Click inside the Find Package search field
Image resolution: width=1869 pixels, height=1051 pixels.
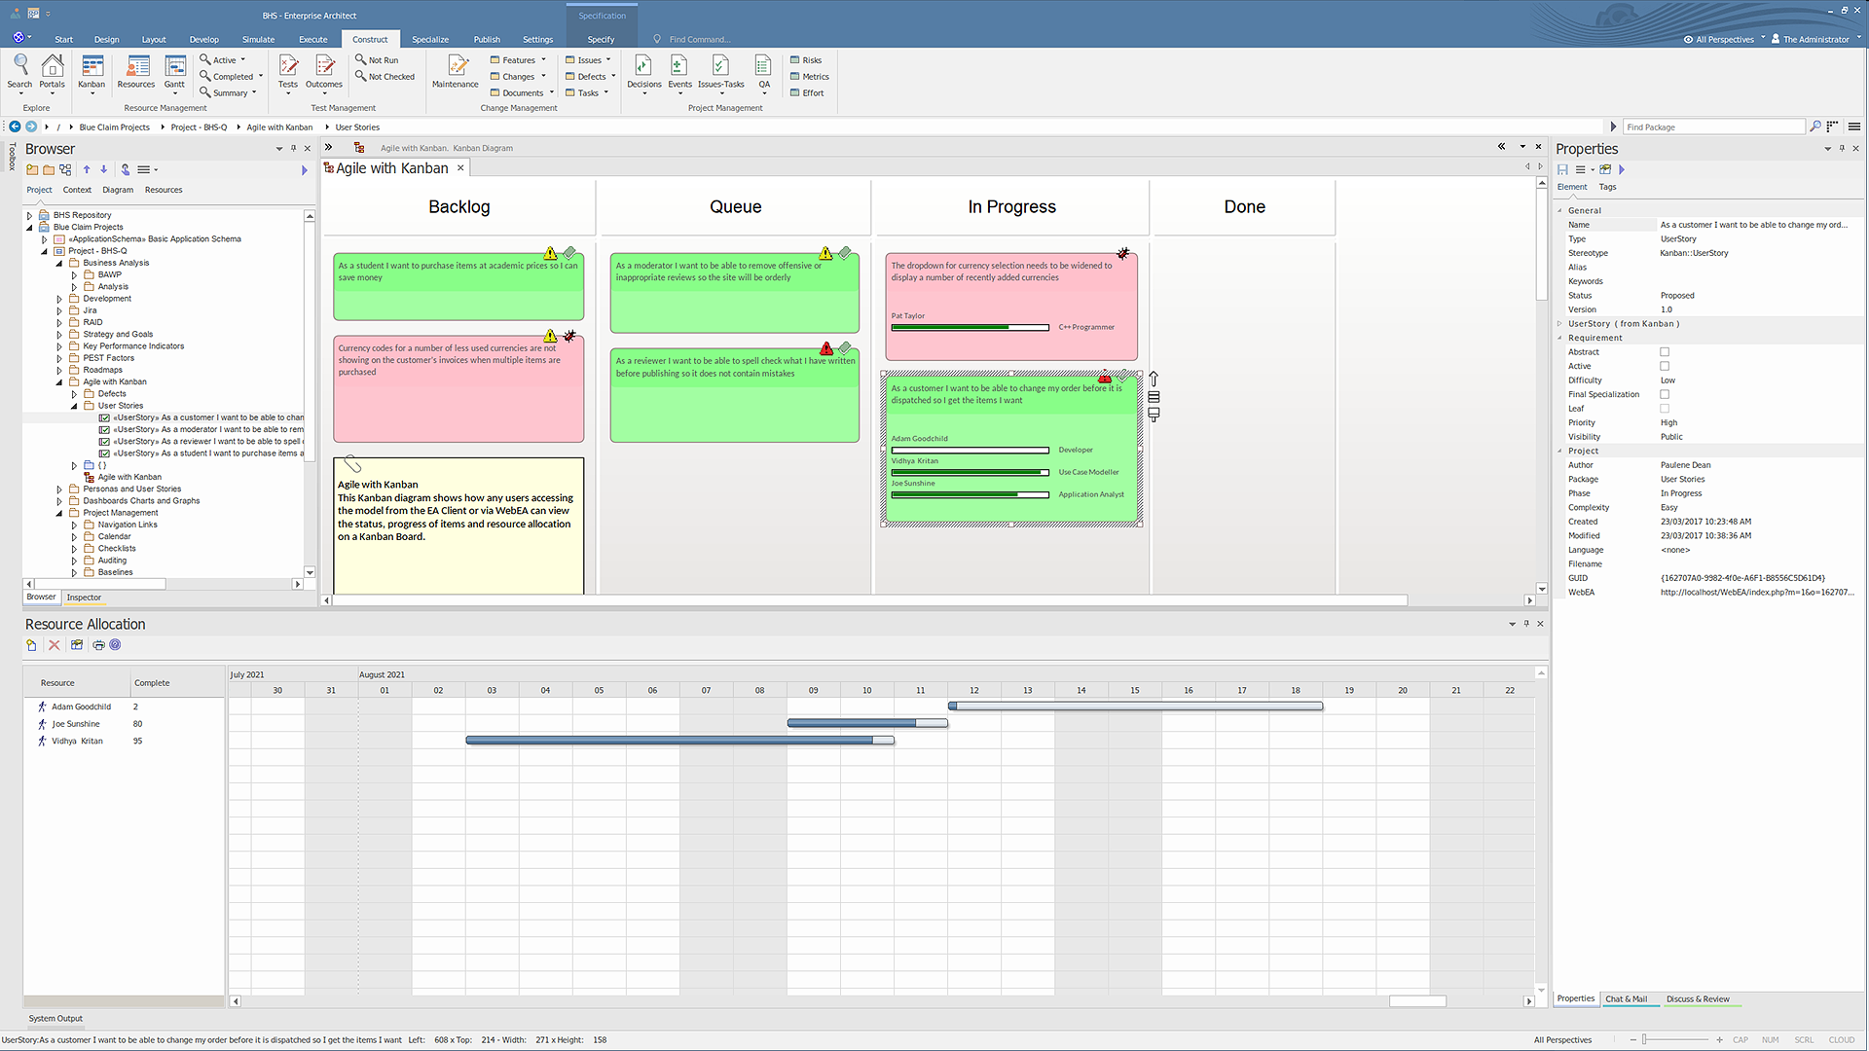[1713, 127]
